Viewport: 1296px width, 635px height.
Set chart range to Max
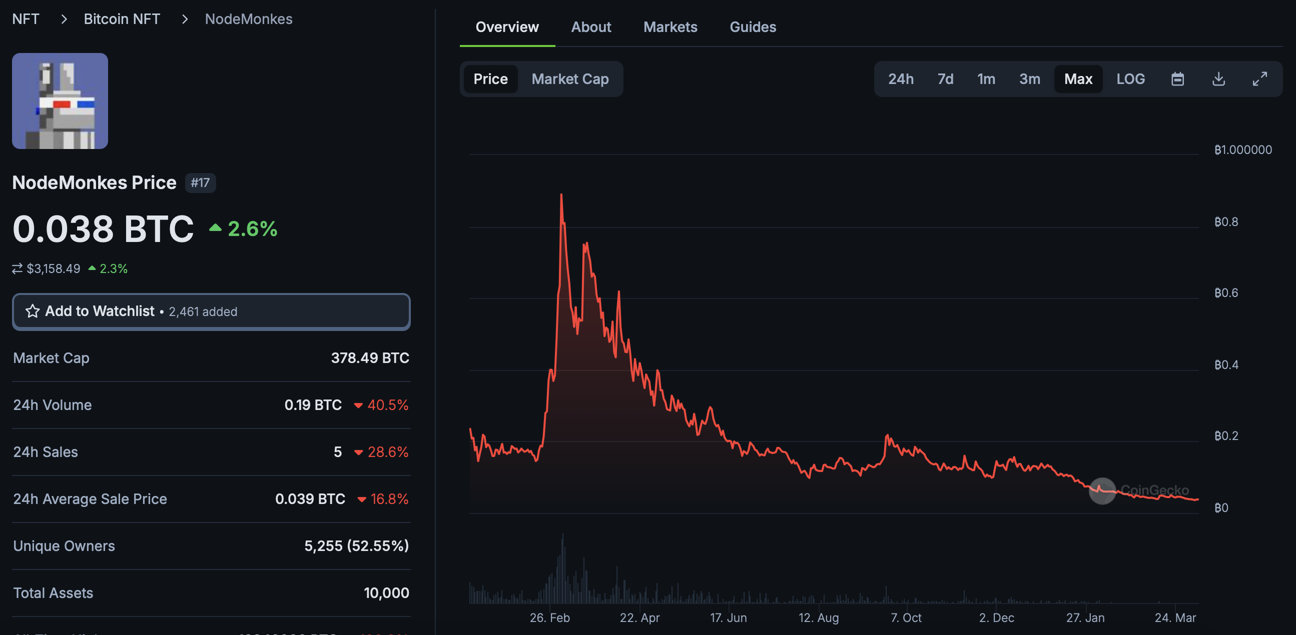point(1078,79)
